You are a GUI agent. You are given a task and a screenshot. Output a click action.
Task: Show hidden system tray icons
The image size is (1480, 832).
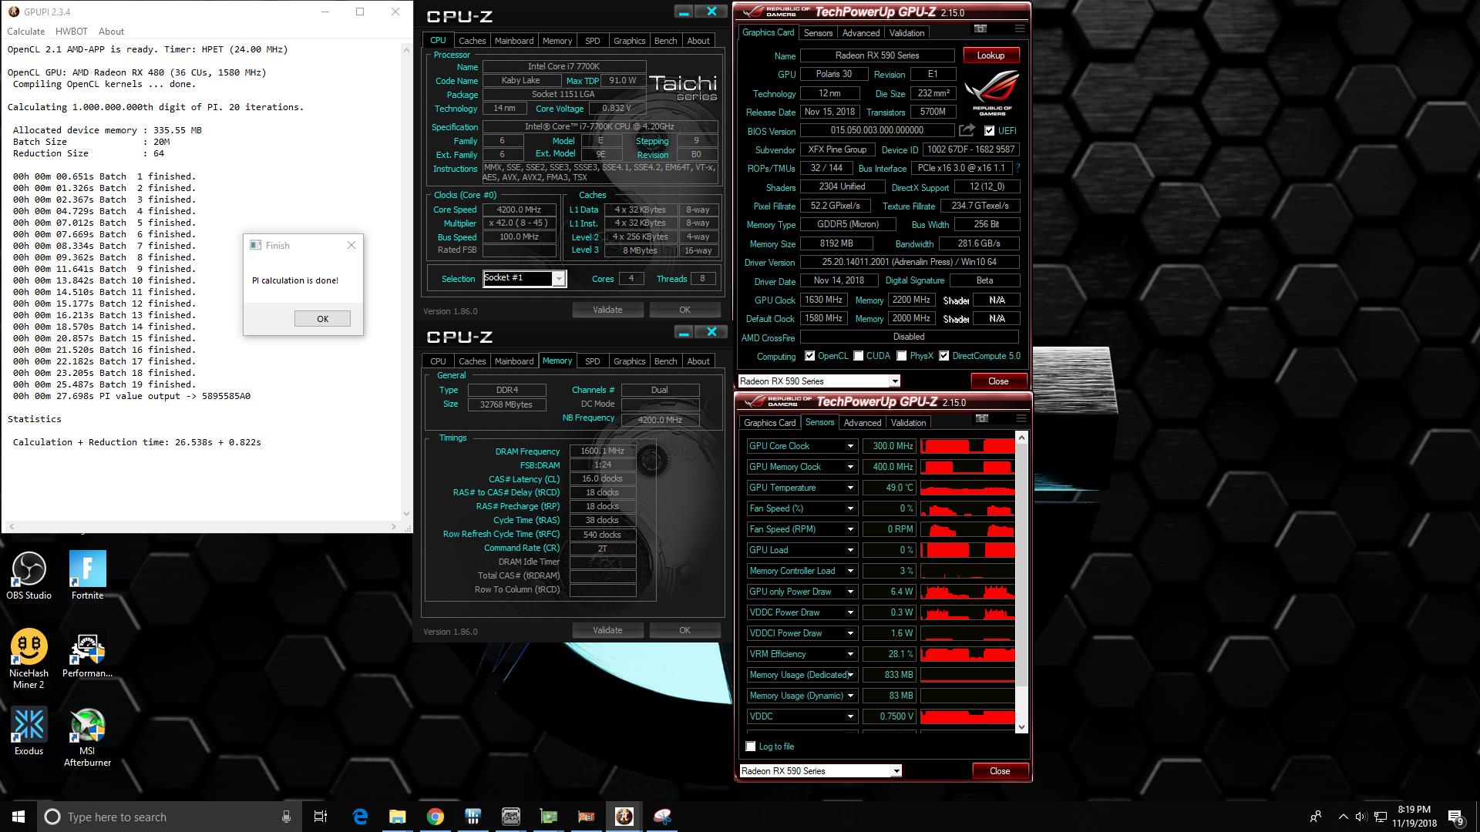[1343, 817]
